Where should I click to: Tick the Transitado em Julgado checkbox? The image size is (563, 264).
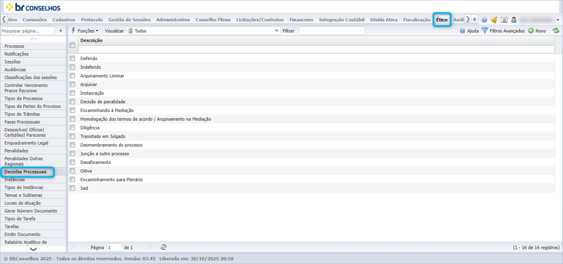pyautogui.click(x=73, y=136)
